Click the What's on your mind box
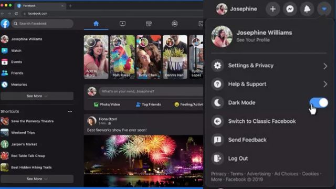 tap(151, 91)
